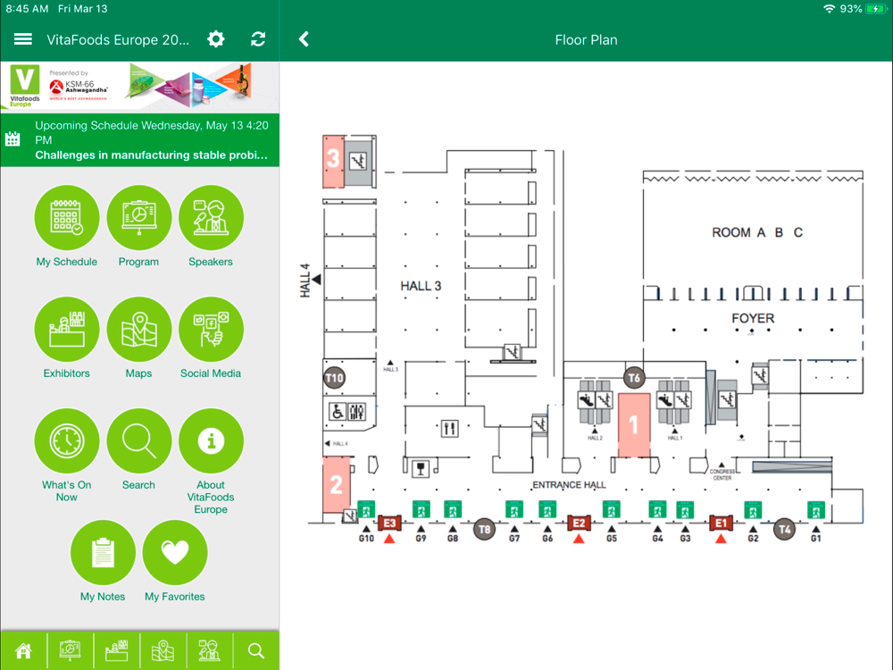
Task: Tap the Floor Plan title
Action: 586,40
